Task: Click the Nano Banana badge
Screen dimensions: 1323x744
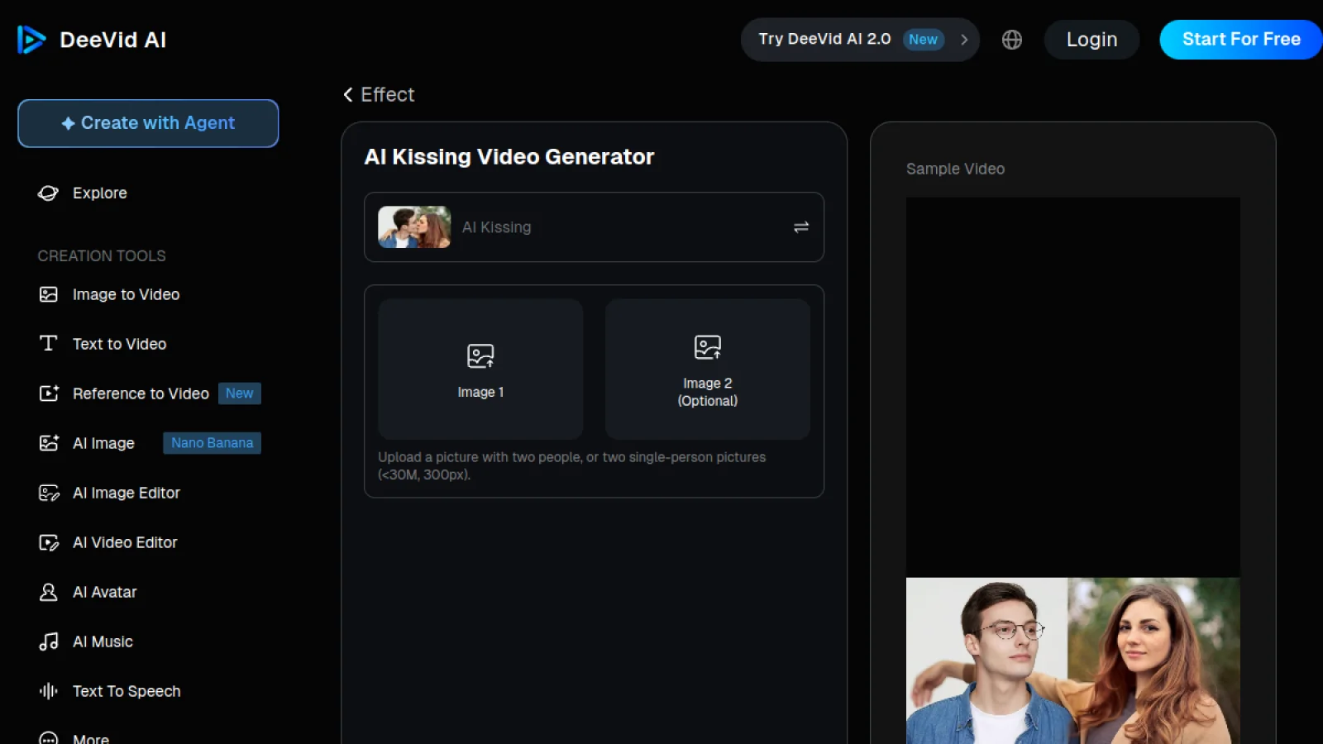Action: pos(212,443)
